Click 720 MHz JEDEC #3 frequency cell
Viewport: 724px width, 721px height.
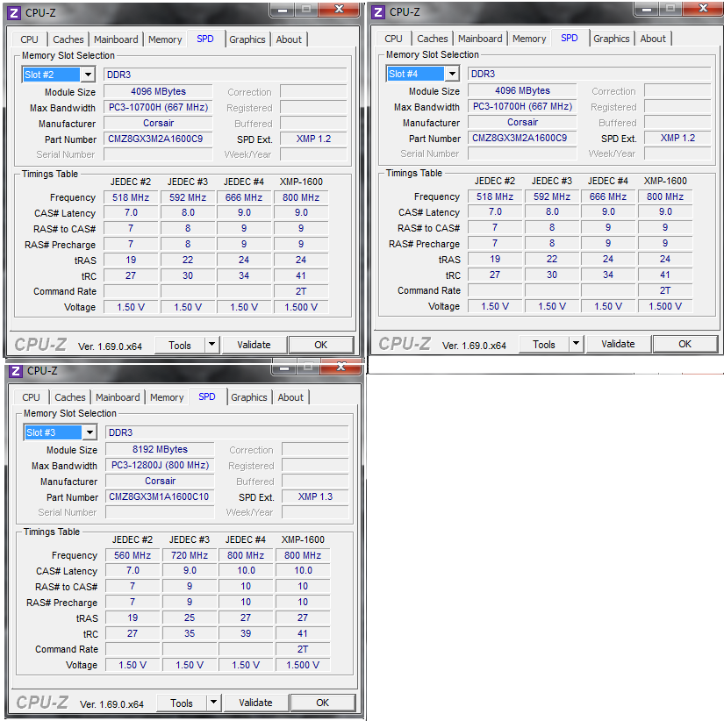pos(190,555)
